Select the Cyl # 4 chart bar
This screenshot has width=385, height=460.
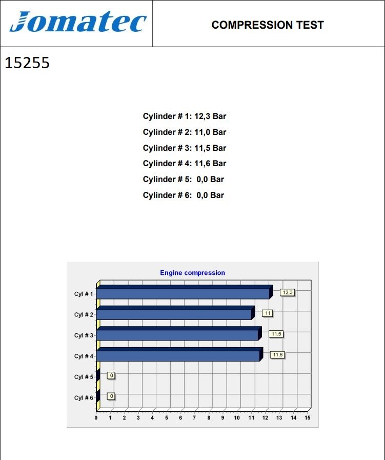[x=178, y=356]
